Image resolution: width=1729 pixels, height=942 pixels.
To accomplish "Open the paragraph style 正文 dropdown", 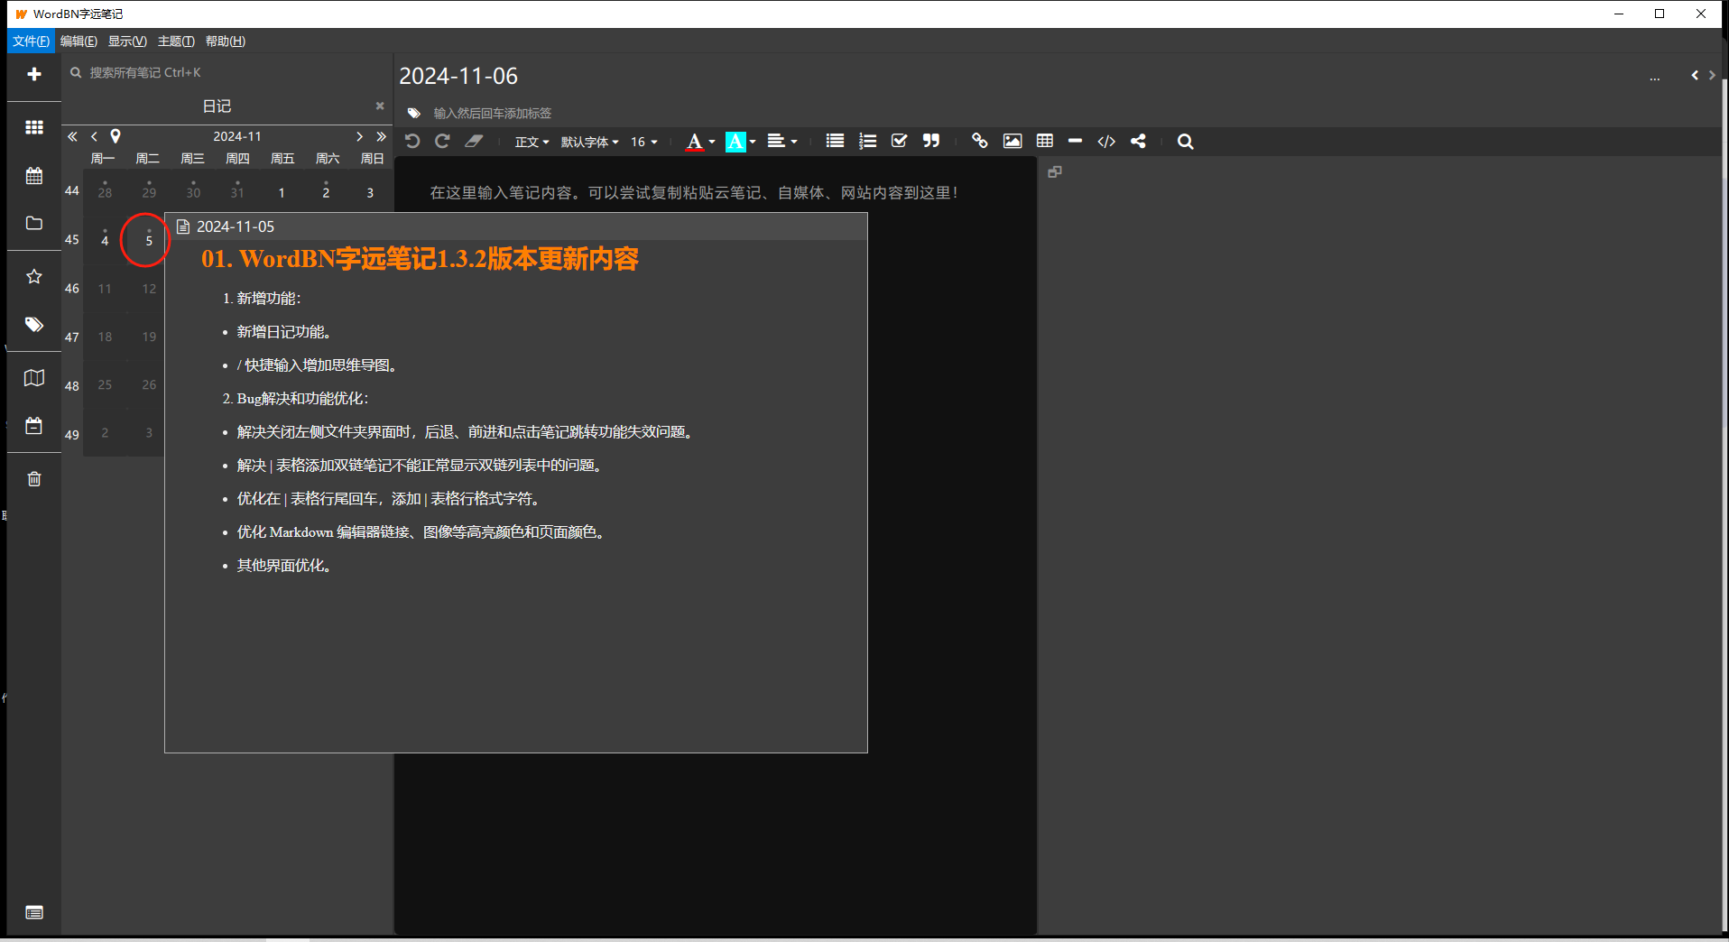I will pos(532,142).
